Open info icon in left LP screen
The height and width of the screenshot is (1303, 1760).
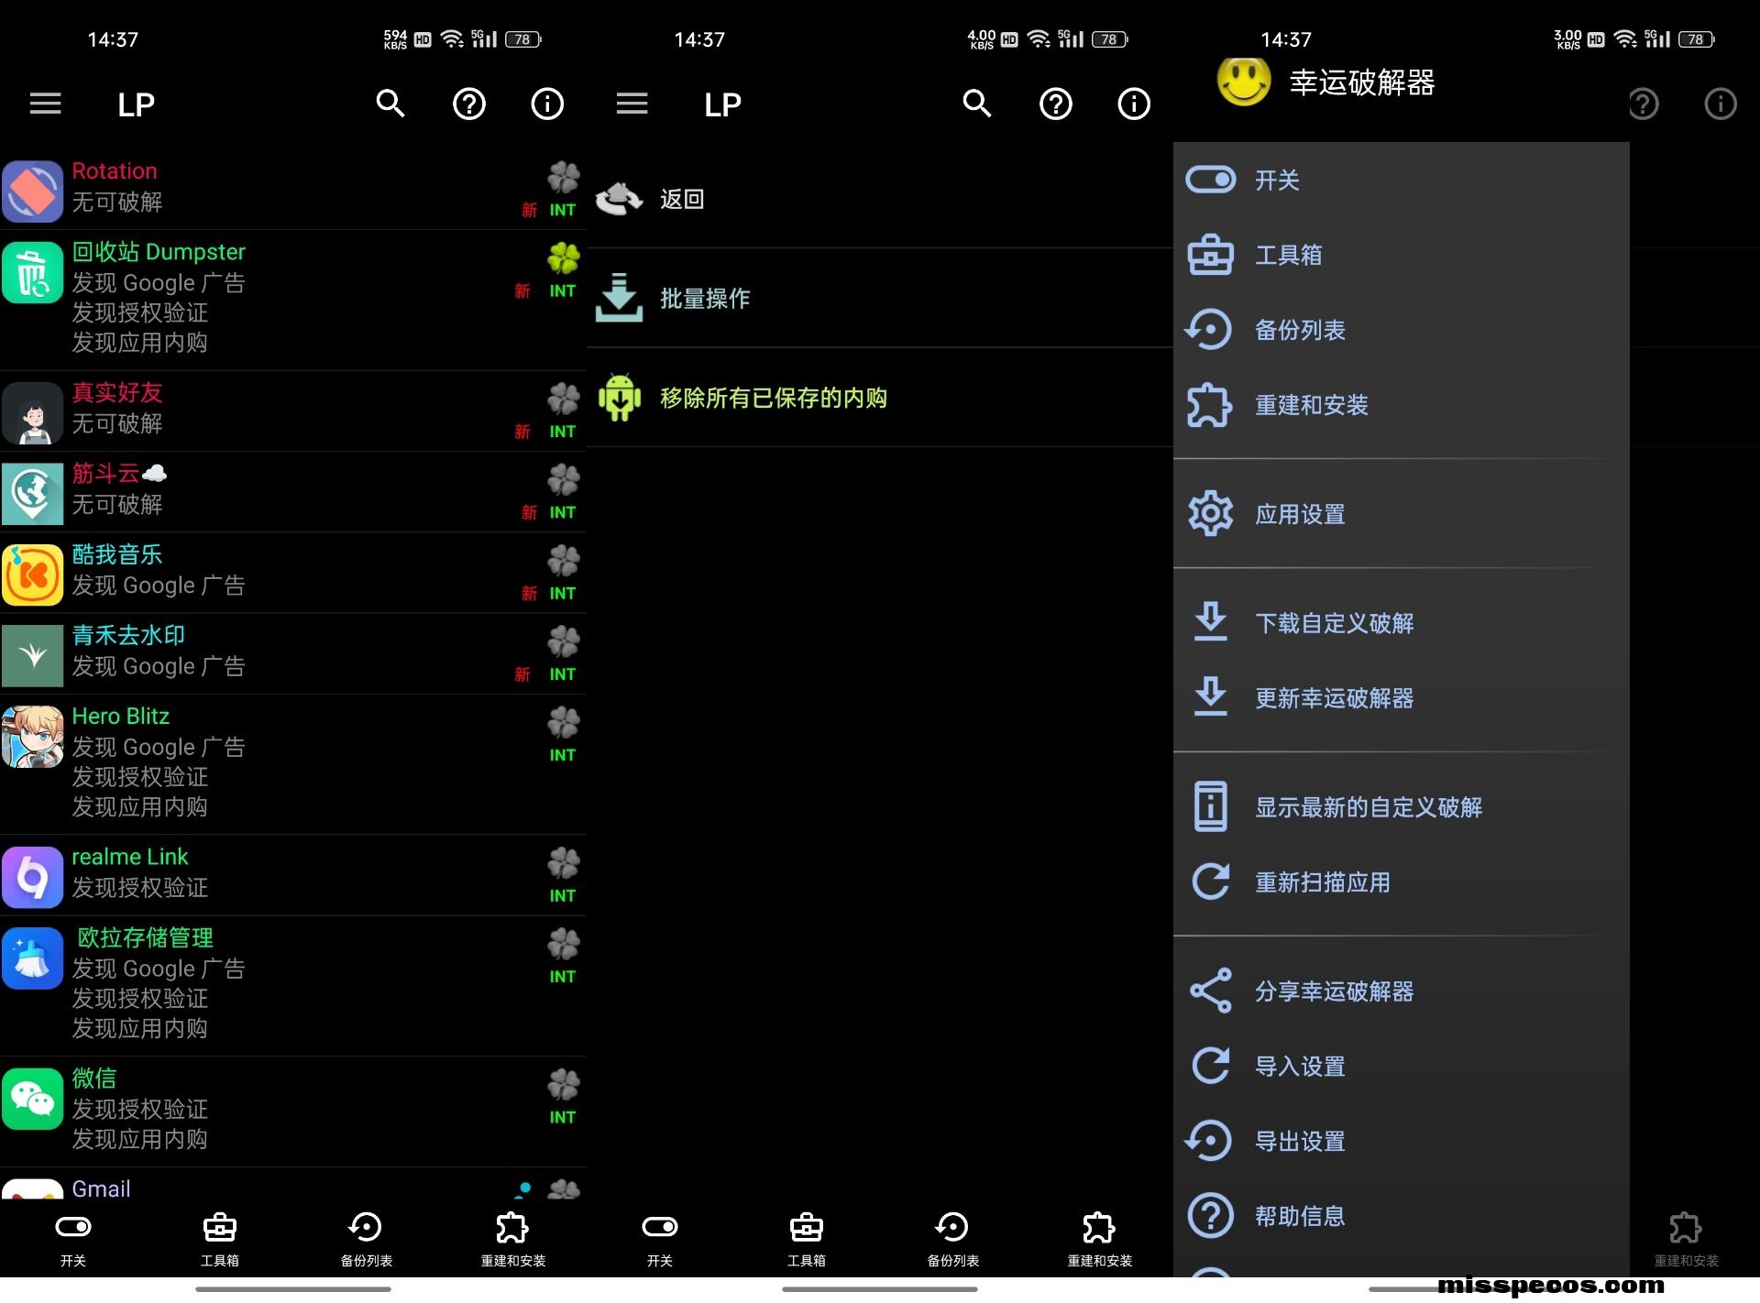point(547,104)
